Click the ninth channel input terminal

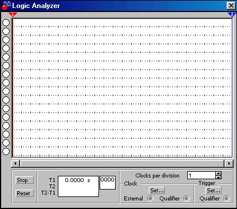6,91
